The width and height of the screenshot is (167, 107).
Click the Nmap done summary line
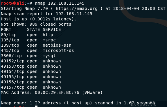pyautogui.click(x=78, y=103)
